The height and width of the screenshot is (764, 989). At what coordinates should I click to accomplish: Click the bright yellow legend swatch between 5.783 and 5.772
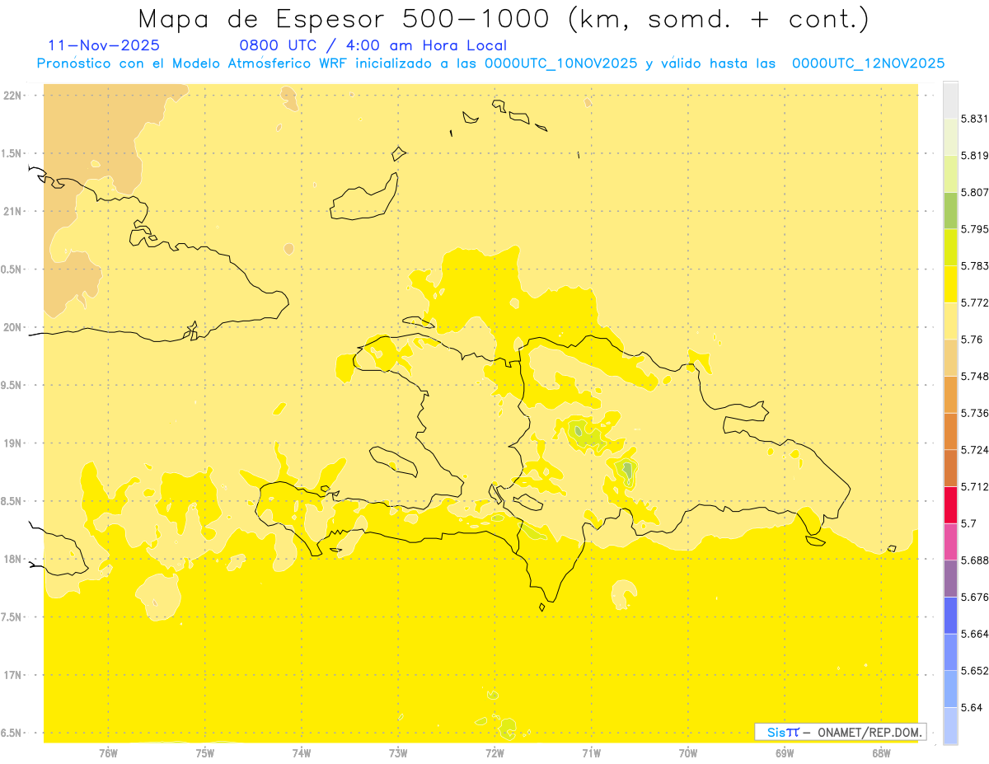point(950,284)
